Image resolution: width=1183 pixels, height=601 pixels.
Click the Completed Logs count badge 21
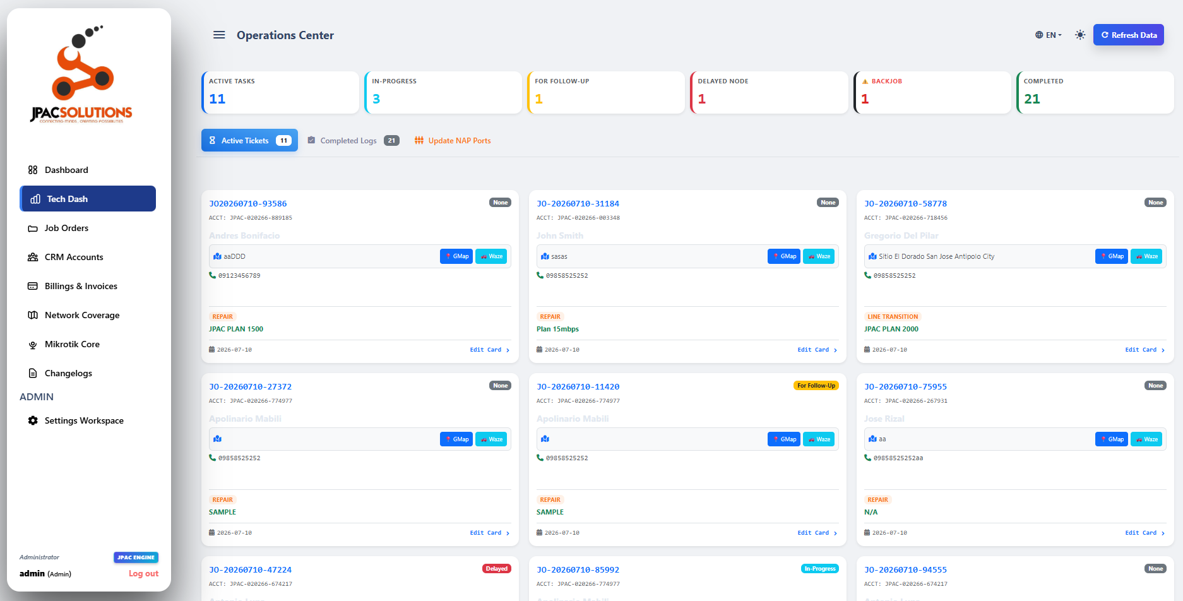coord(391,140)
